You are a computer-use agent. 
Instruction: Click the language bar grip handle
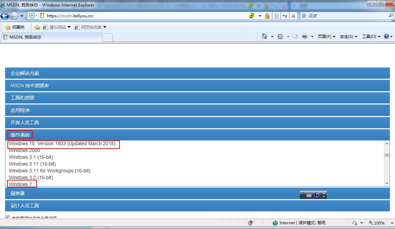point(303,195)
